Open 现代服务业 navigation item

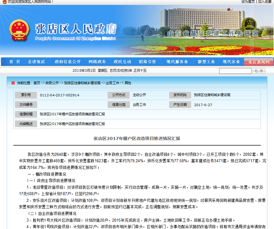(177, 62)
